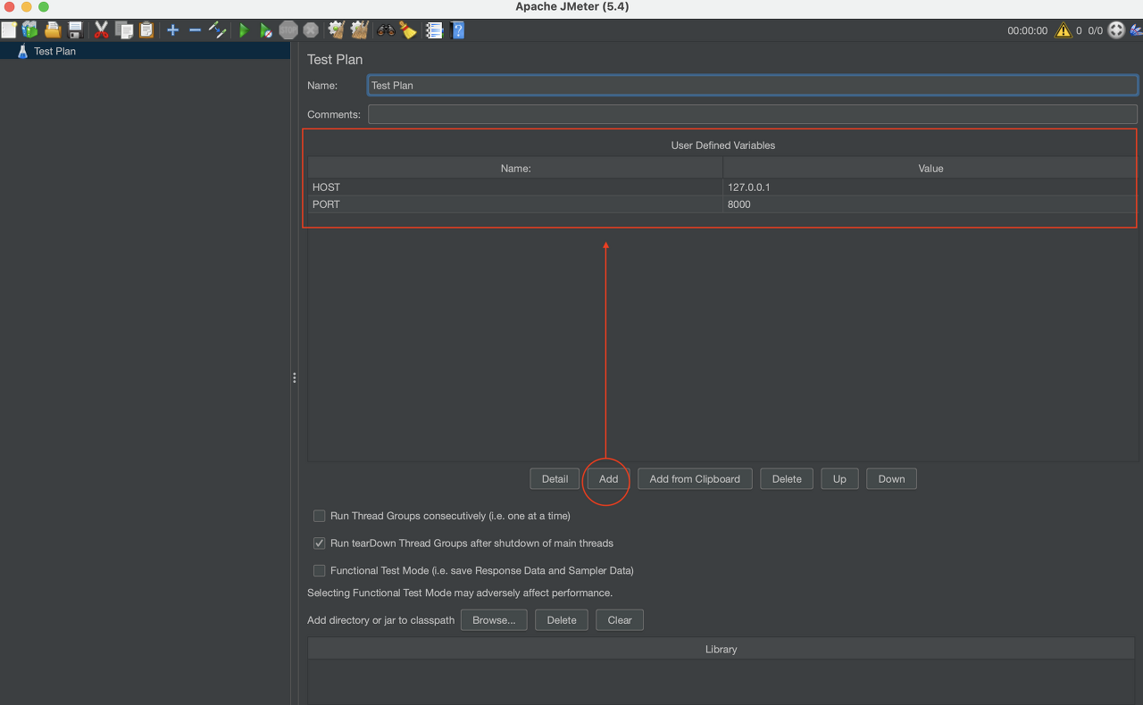
Task: Click the grey Stop sign icon
Action: coord(288,30)
